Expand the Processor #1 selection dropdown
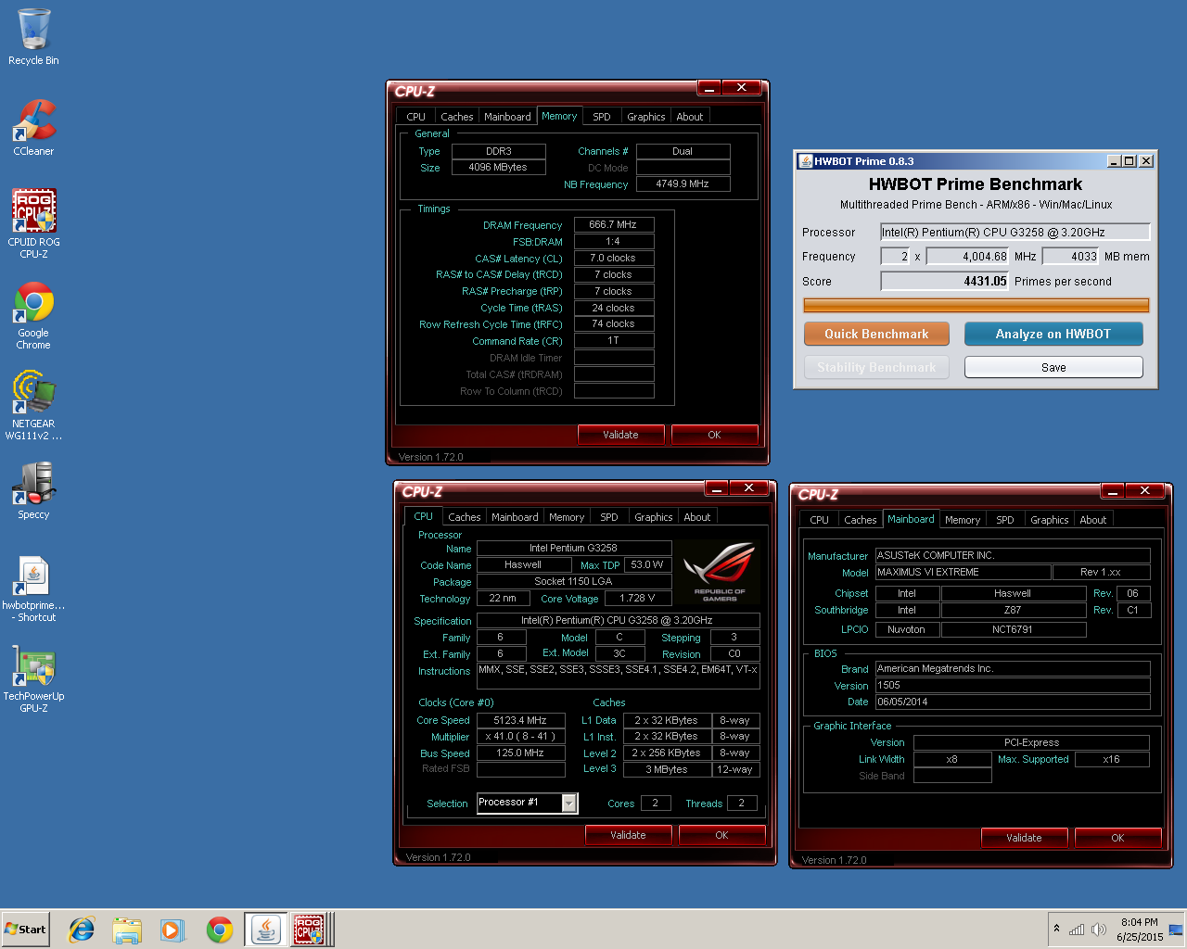 (569, 803)
